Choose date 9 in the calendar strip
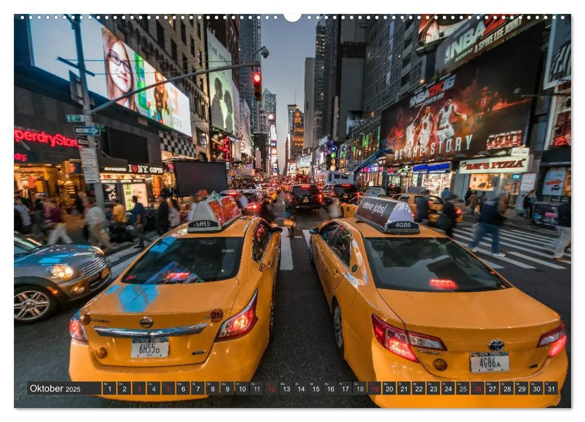 (x=227, y=389)
